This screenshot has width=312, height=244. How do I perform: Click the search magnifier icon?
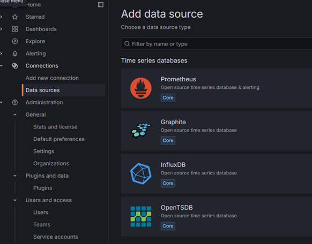127,44
